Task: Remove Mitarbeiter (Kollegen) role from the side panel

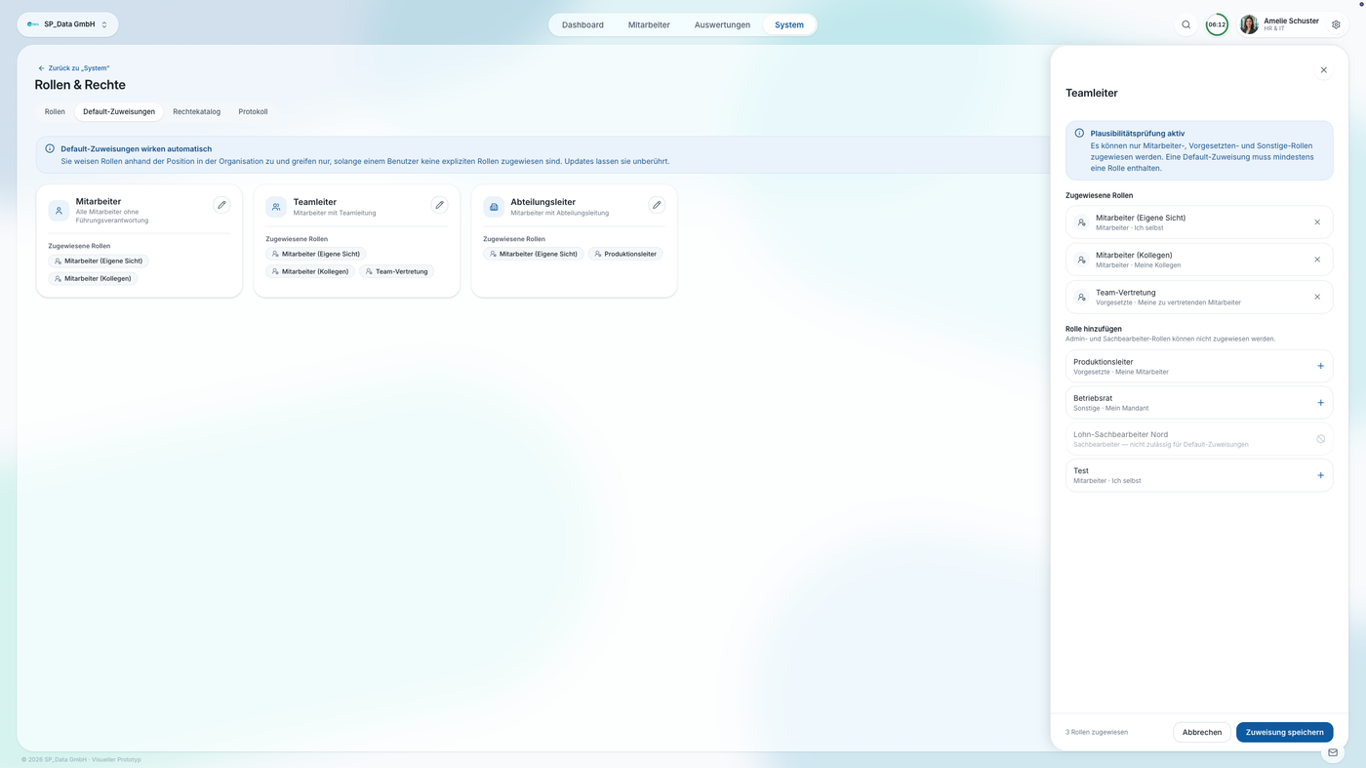Action: click(x=1317, y=260)
